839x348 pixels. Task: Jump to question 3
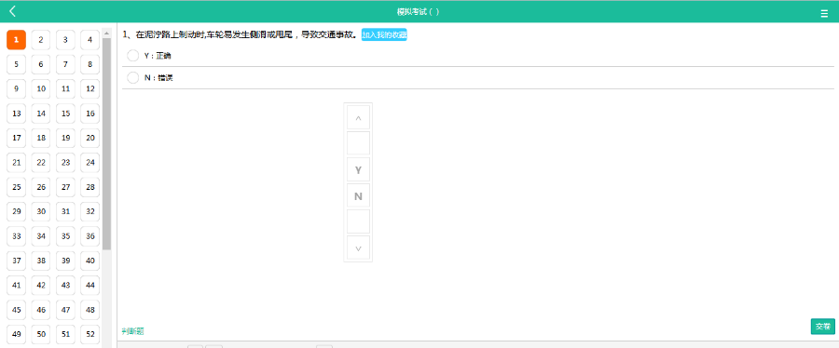tap(65, 40)
